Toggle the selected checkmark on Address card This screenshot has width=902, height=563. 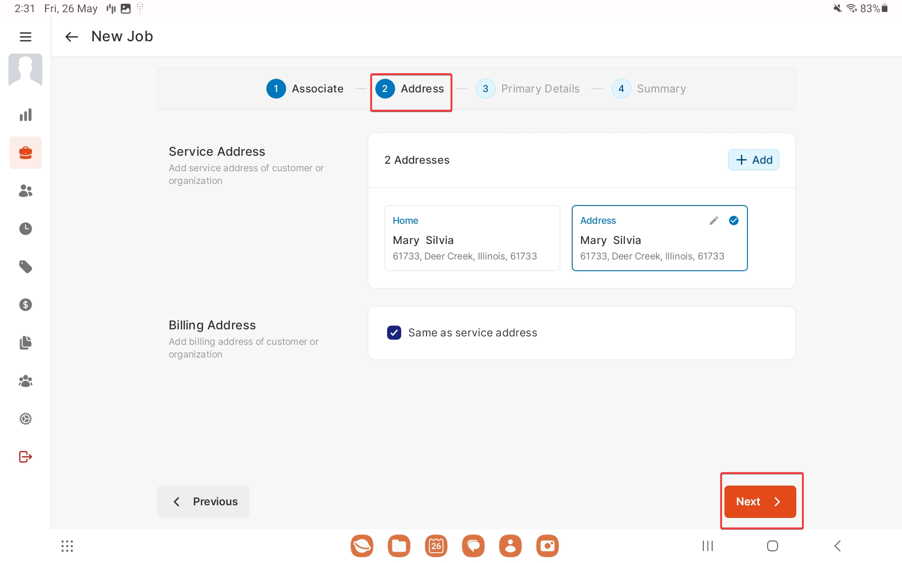[733, 221]
